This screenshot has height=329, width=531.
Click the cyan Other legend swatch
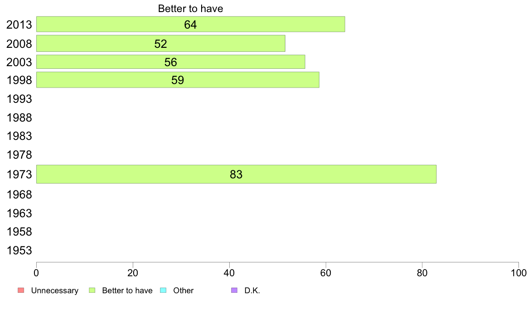coord(163,291)
